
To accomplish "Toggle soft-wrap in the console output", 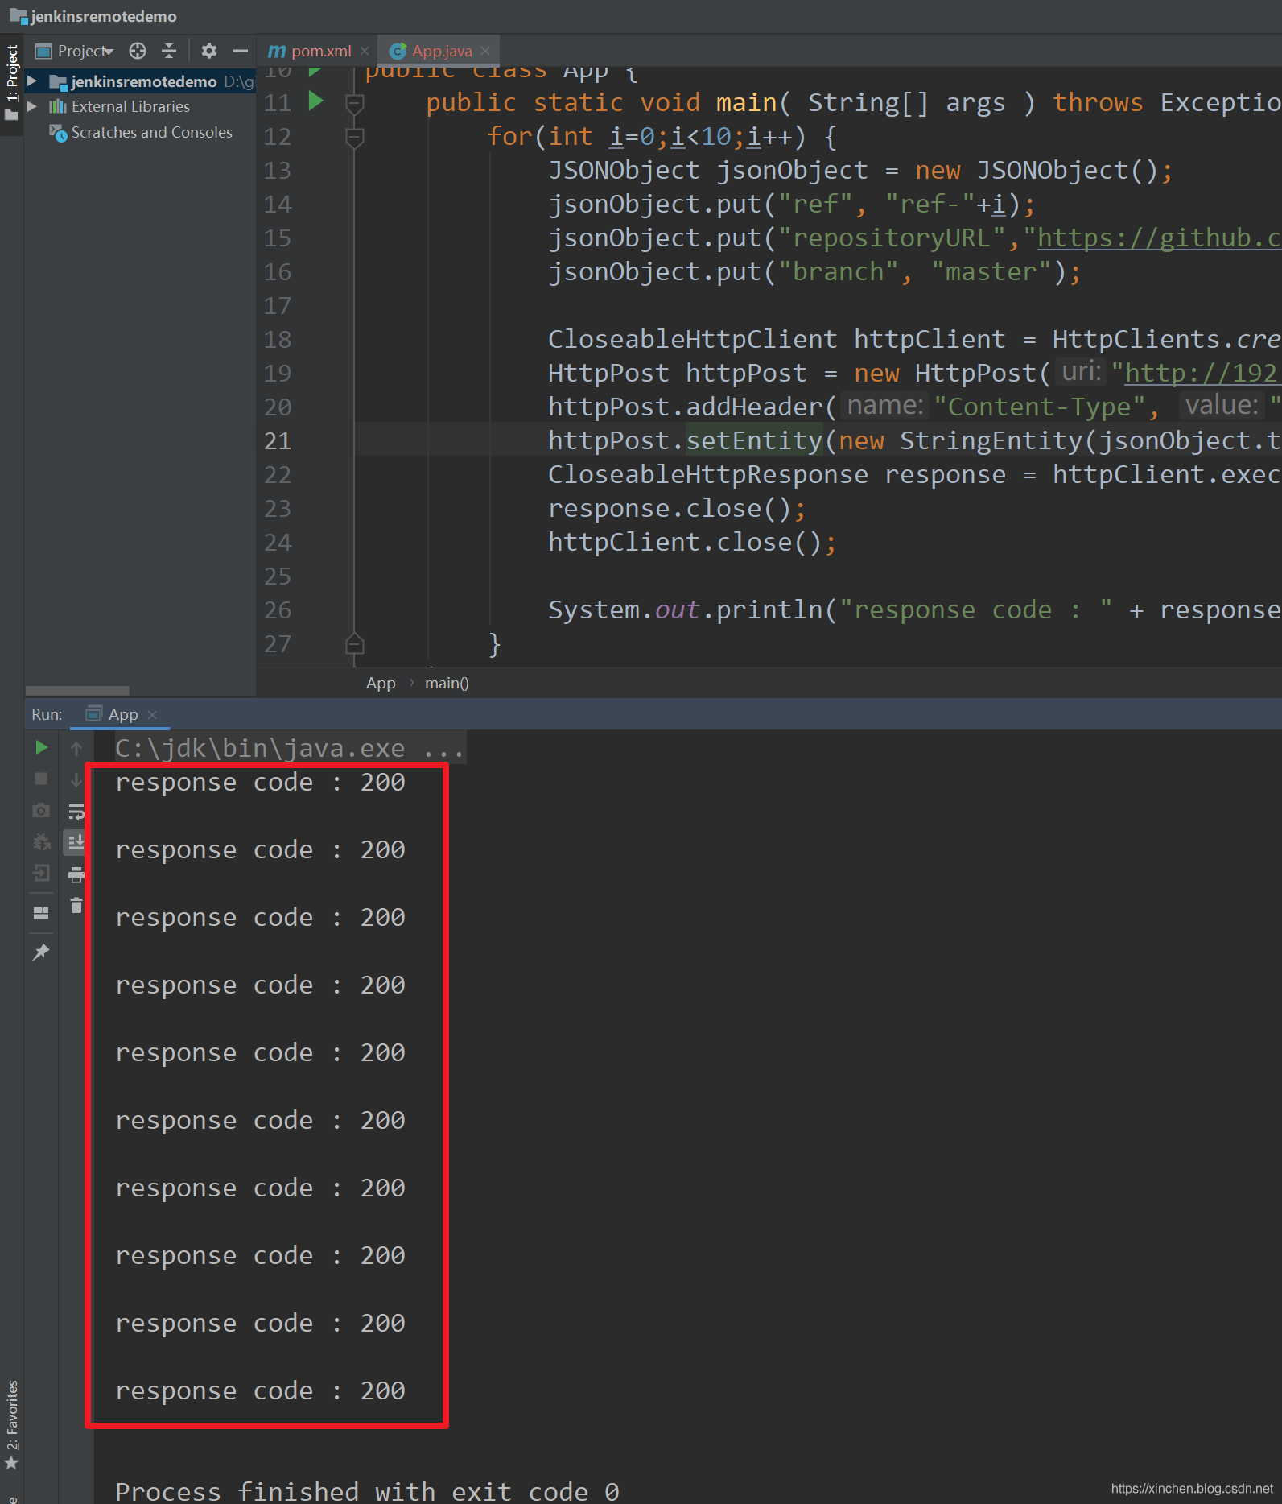I will click(76, 811).
